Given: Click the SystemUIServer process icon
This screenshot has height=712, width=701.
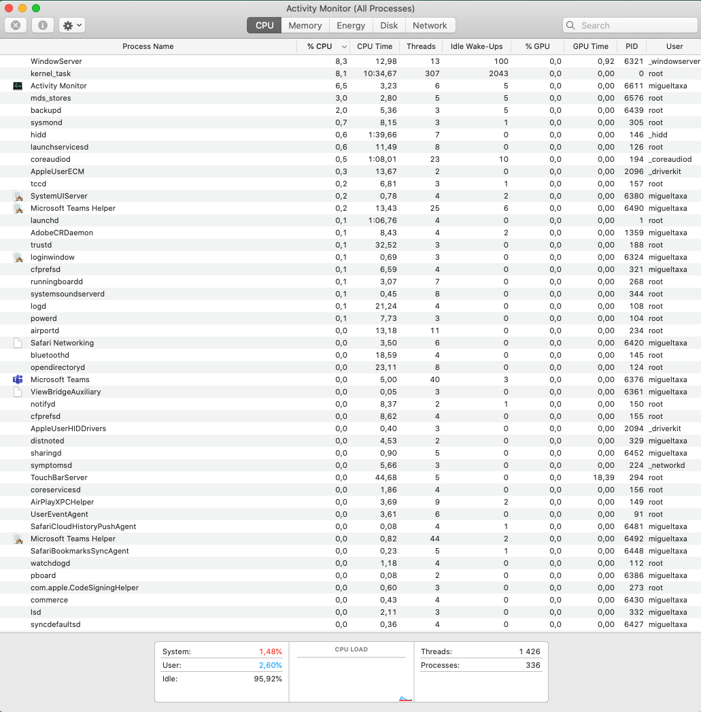Looking at the screenshot, I should click(18, 196).
